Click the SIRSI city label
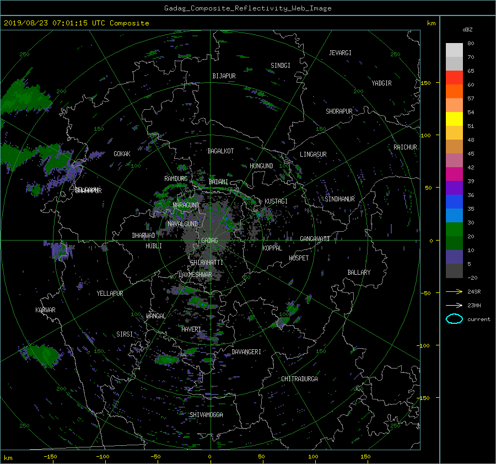Image resolution: width=496 pixels, height=464 pixels. tap(125, 334)
